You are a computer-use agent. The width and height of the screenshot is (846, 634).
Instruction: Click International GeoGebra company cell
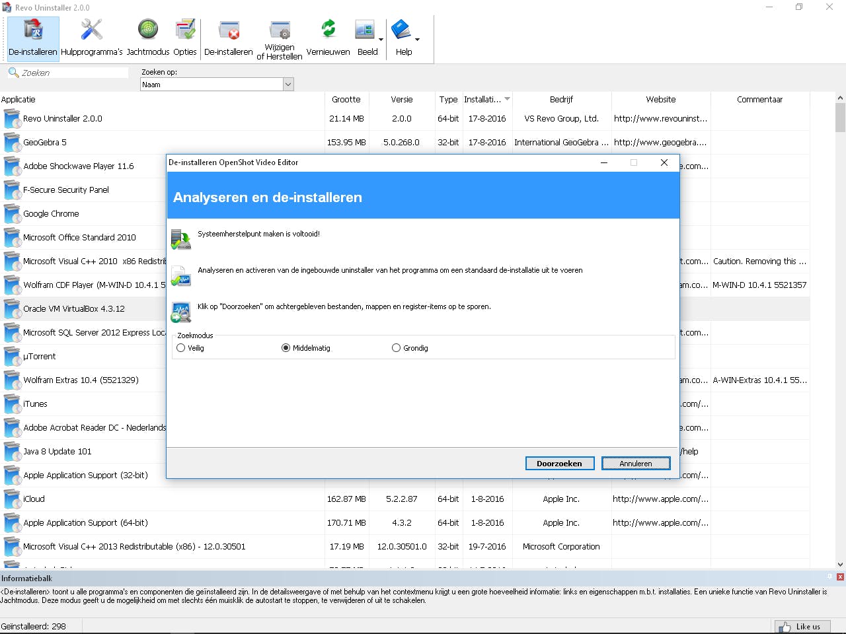point(562,143)
